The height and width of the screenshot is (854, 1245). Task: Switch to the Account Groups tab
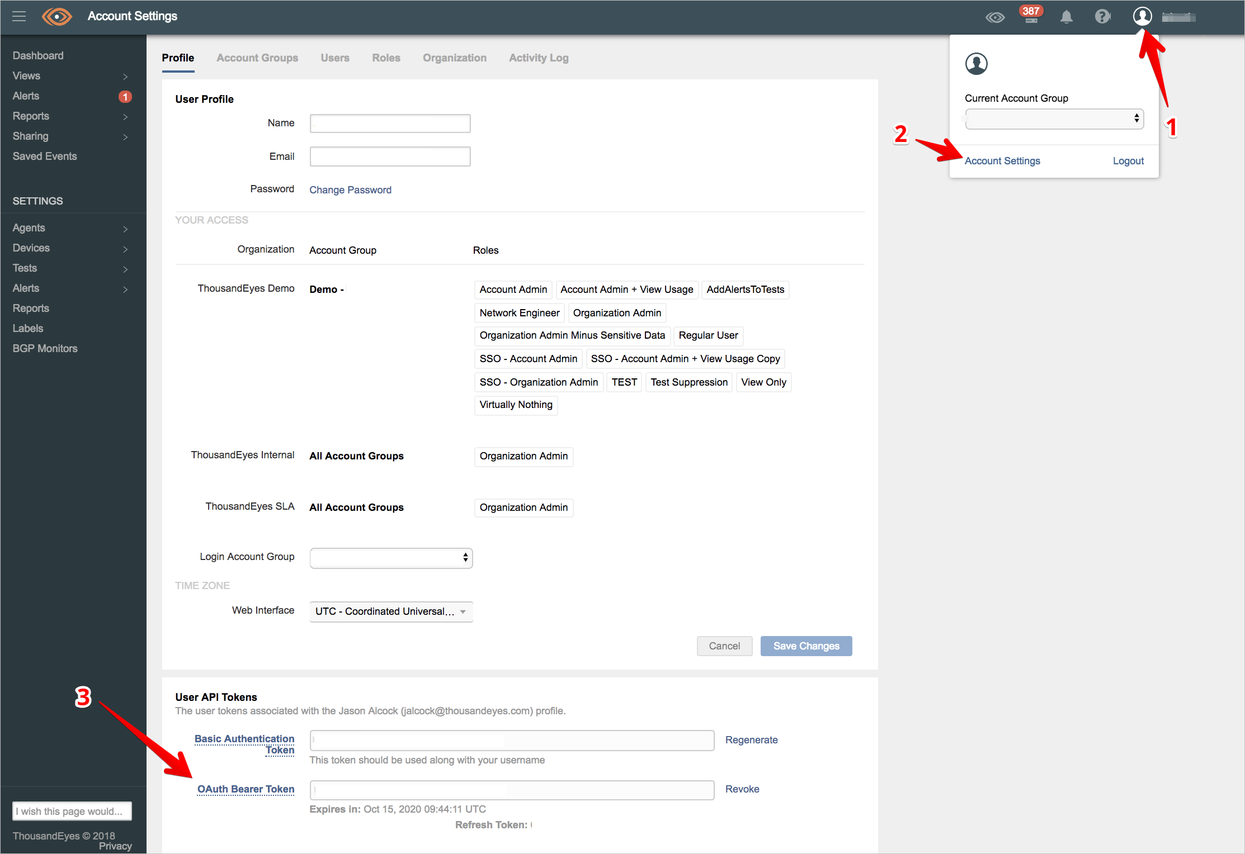coord(257,59)
